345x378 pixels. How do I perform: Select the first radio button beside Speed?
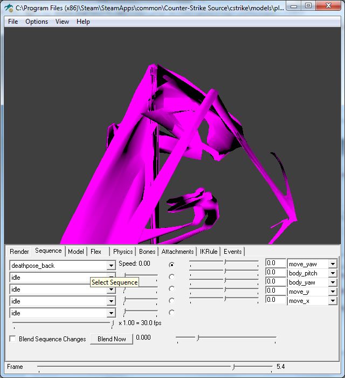[x=171, y=265]
